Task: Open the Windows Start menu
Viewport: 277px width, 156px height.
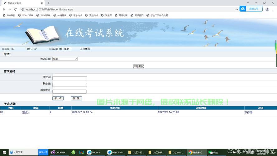Action: (4, 152)
